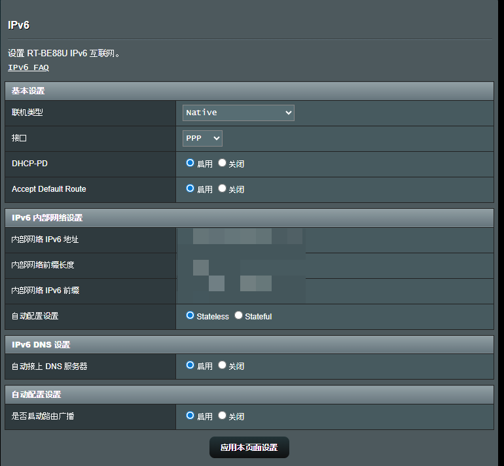Click the IPv6 DNS 设置 section header
Image resolution: width=504 pixels, height=466 pixels.
pos(41,345)
